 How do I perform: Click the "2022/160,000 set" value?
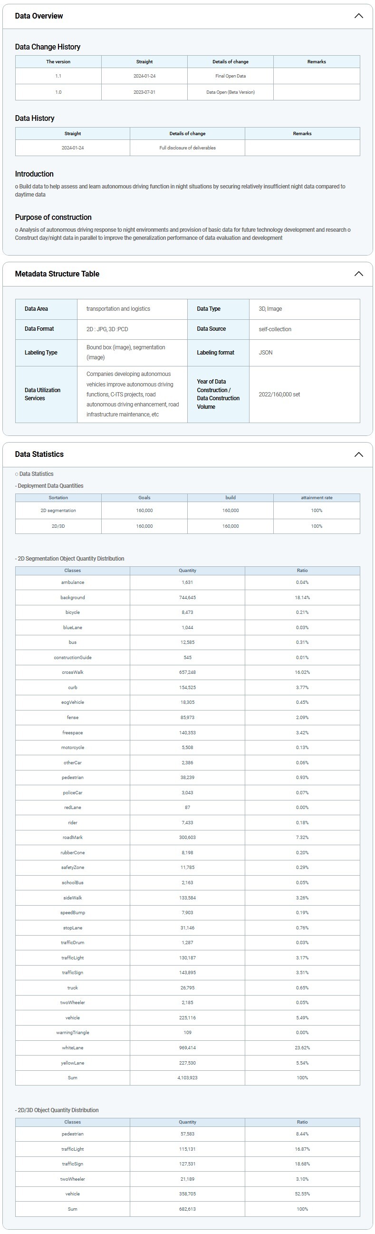[279, 394]
